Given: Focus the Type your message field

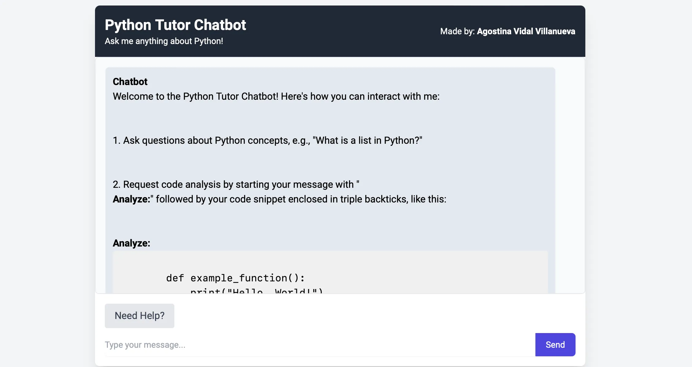Looking at the screenshot, I should (x=319, y=345).
